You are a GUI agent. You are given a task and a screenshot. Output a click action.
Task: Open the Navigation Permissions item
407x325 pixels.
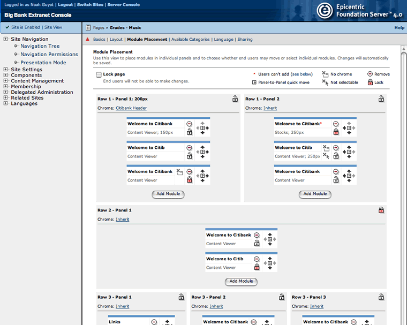click(49, 54)
